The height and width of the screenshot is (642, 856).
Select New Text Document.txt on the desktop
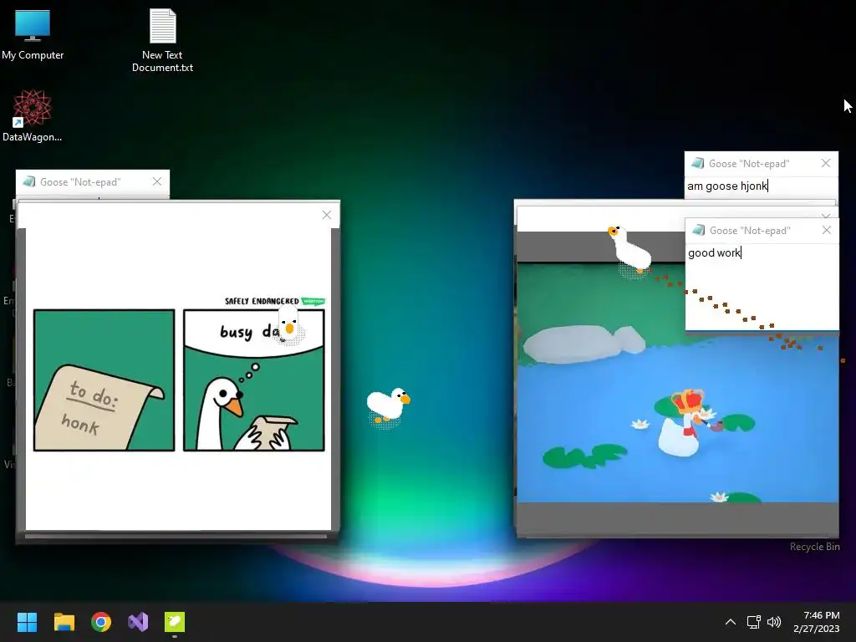coord(162,40)
